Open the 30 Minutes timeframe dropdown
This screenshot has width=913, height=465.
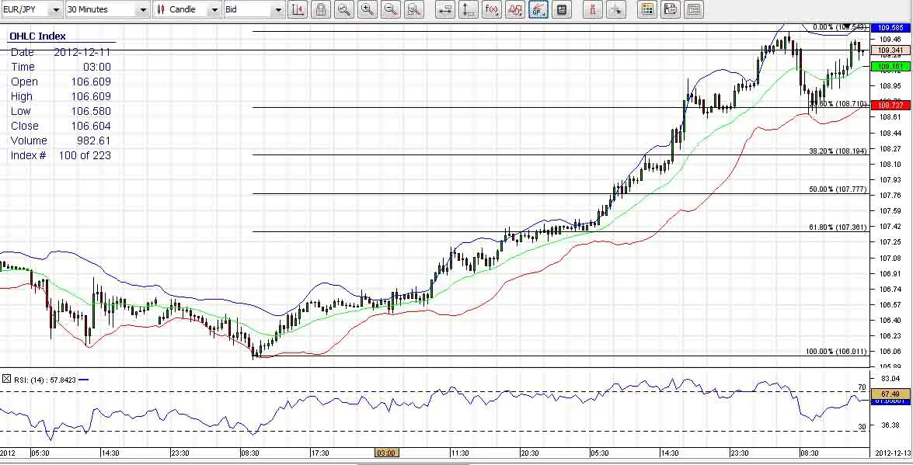coord(107,9)
